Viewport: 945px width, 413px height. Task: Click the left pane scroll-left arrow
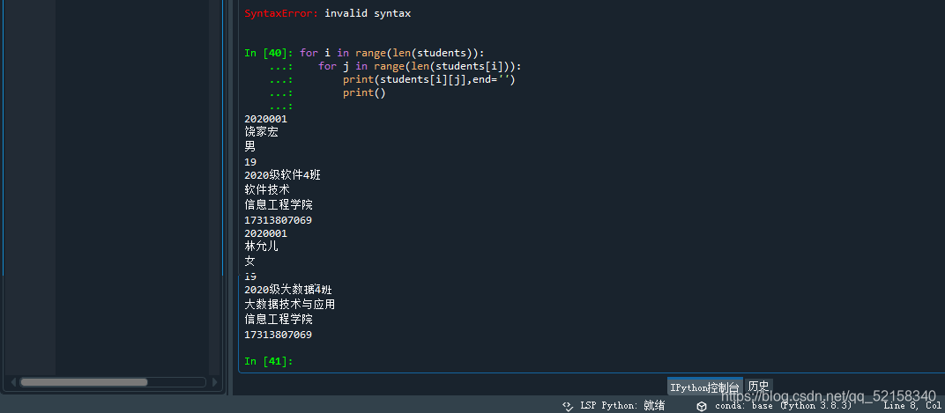coord(13,381)
